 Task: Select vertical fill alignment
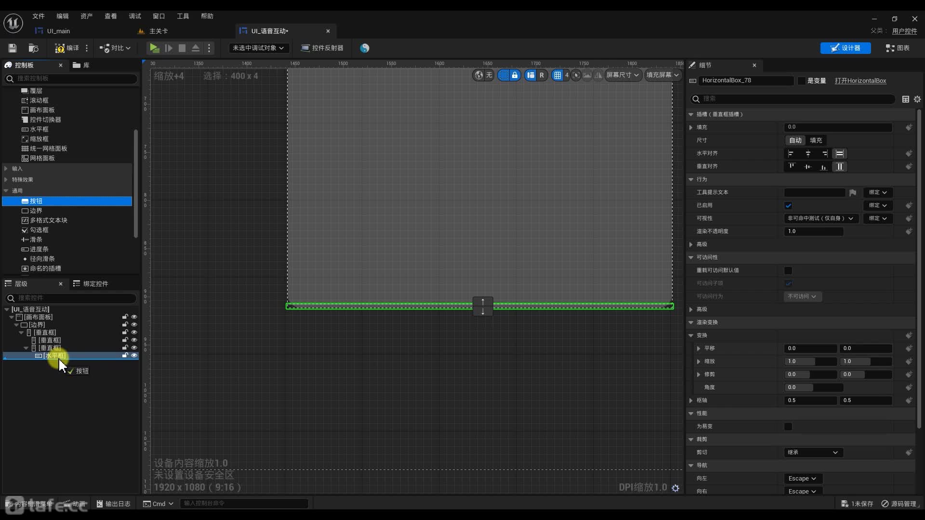pos(840,167)
